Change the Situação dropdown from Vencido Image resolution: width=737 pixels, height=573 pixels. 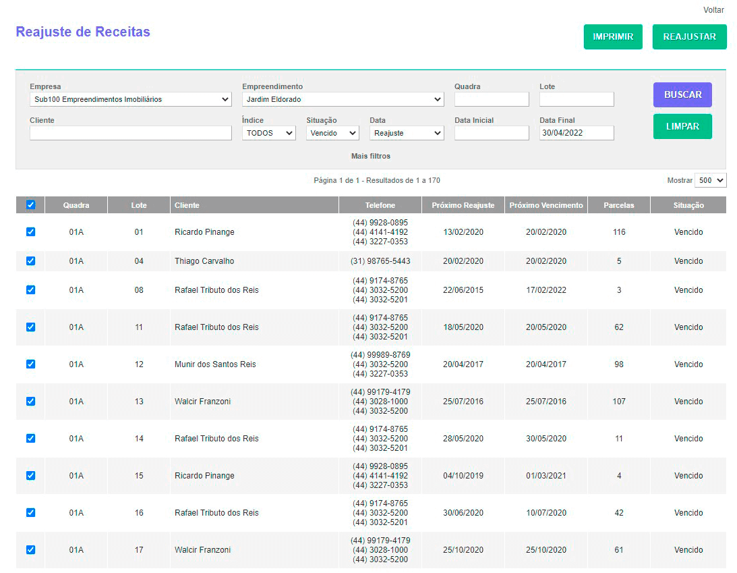coord(332,134)
